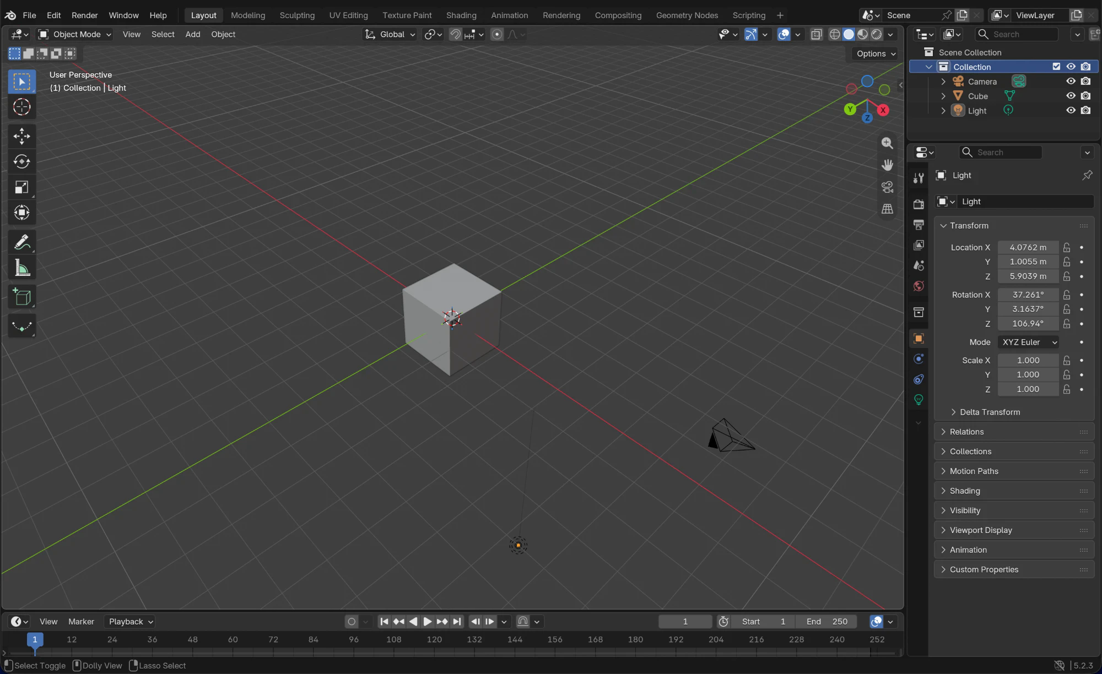Image resolution: width=1102 pixels, height=674 pixels.
Task: Click the End frame 250 field
Action: point(827,622)
